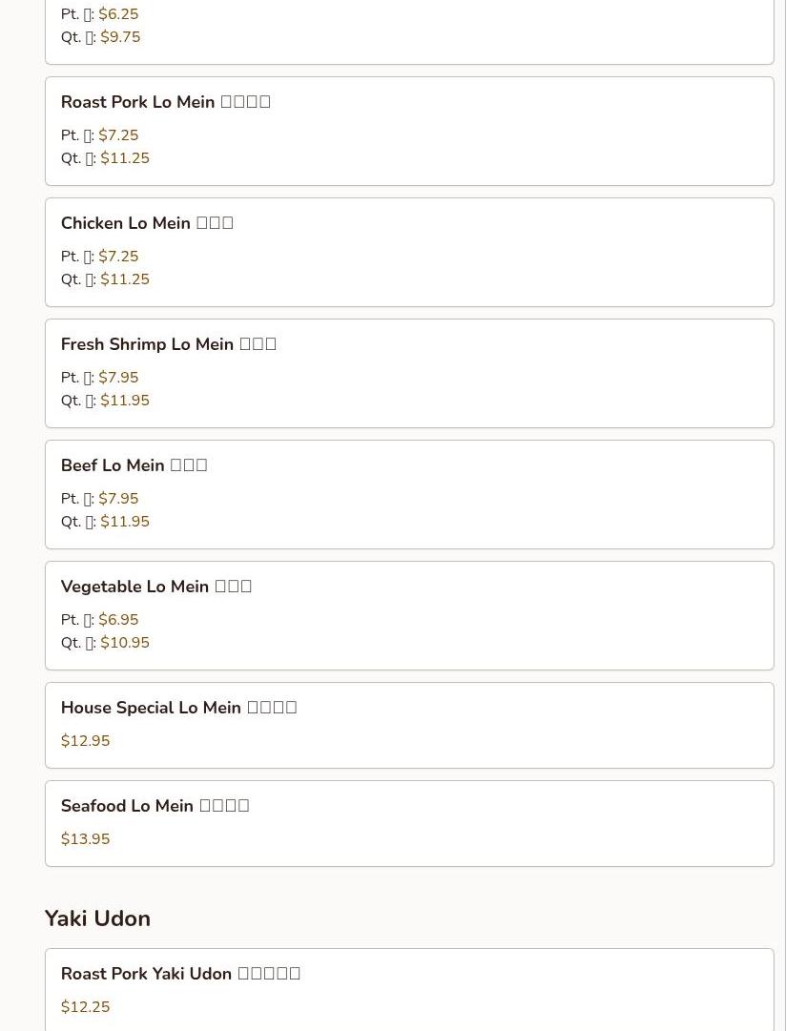This screenshot has height=1031, width=805.
Task: Select Beef Lo Mein quart price $11.95
Action: point(125,522)
